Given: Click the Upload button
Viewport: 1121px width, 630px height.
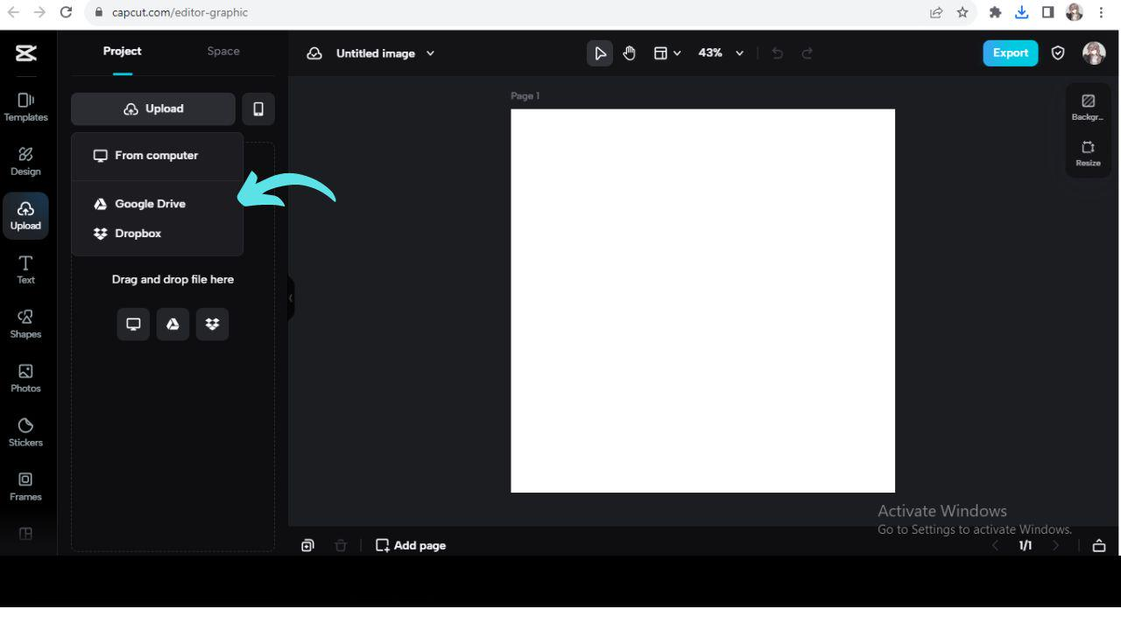Looking at the screenshot, I should coord(153,108).
